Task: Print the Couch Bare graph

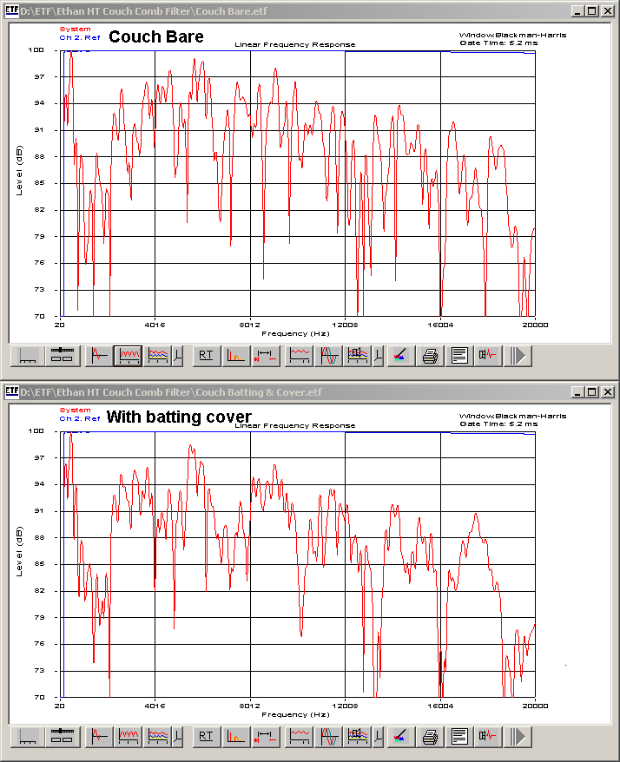Action: 430,356
